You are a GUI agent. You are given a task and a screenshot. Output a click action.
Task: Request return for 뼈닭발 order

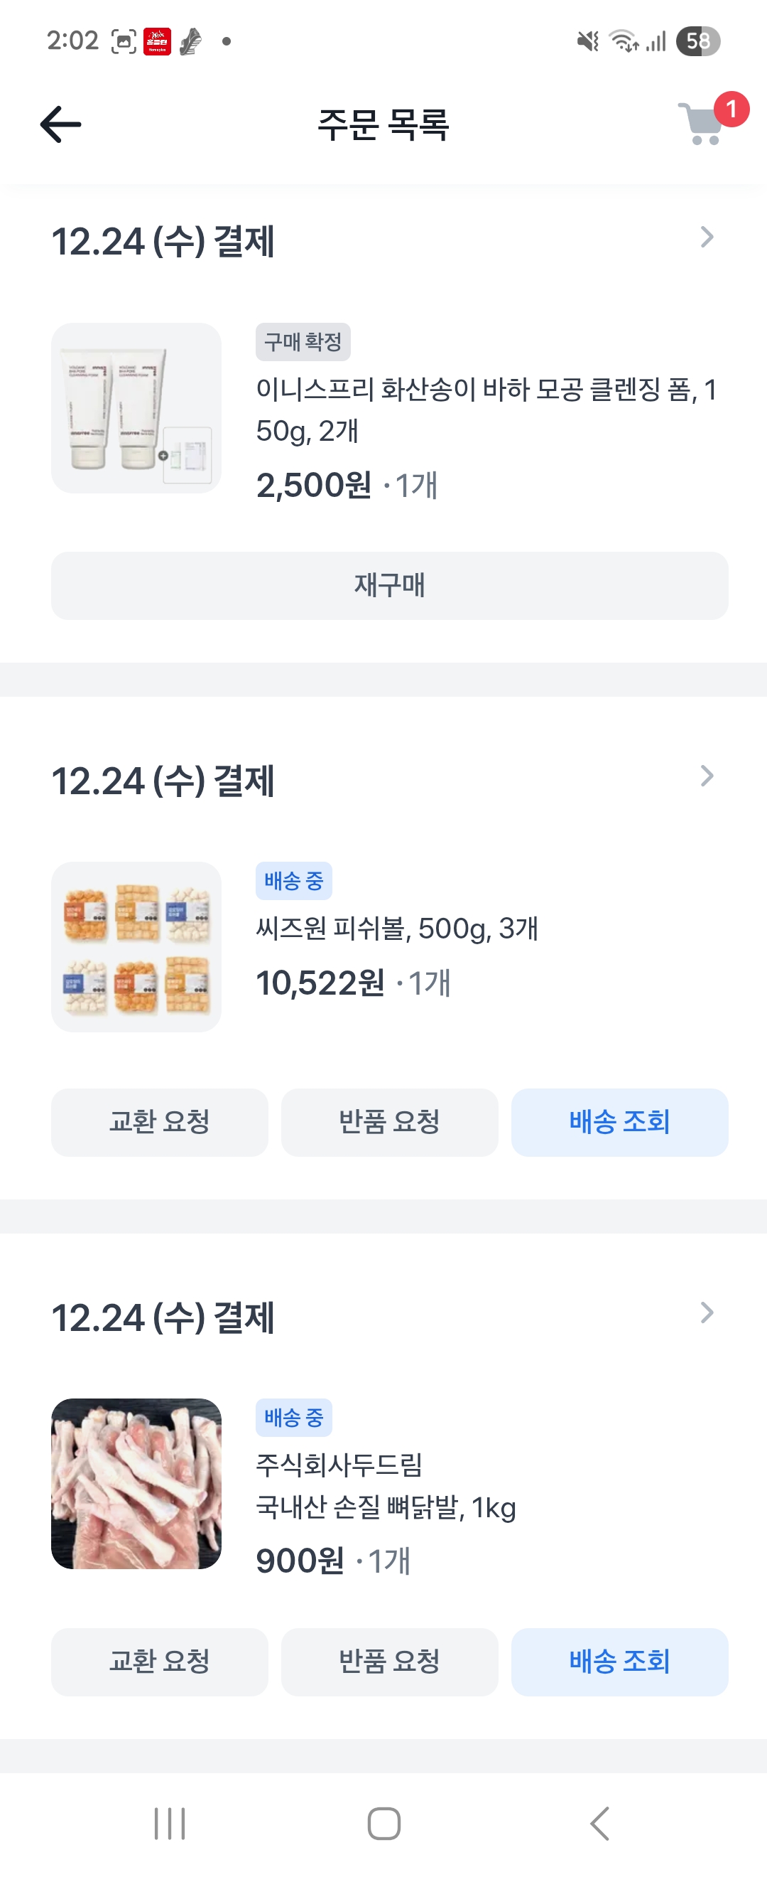(x=389, y=1662)
